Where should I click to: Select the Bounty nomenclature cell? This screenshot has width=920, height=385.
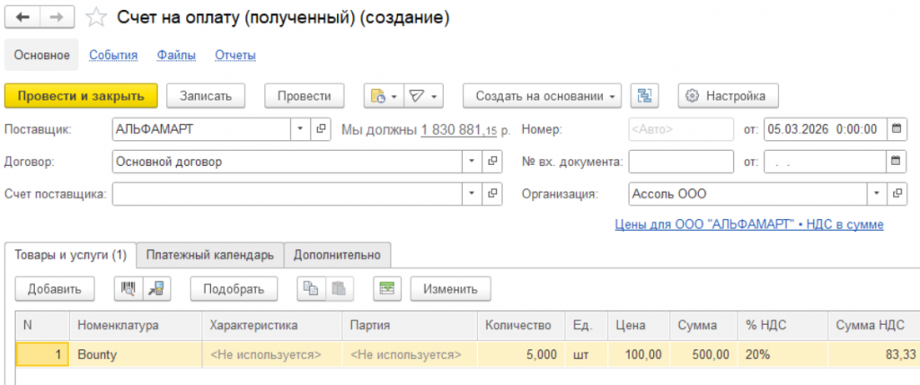[136, 354]
